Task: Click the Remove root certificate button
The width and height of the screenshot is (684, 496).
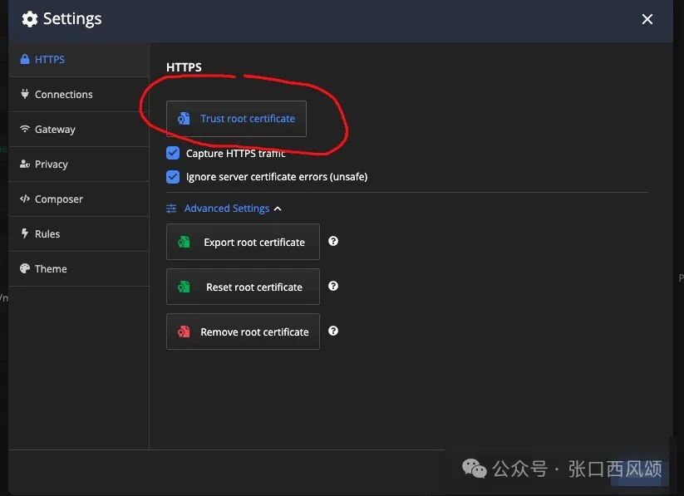Action: coord(243,332)
